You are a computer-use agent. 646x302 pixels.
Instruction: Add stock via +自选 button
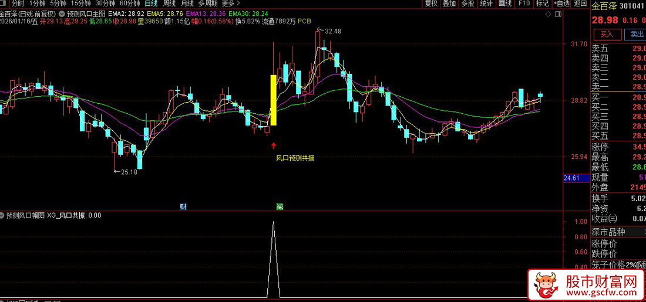coord(561,4)
